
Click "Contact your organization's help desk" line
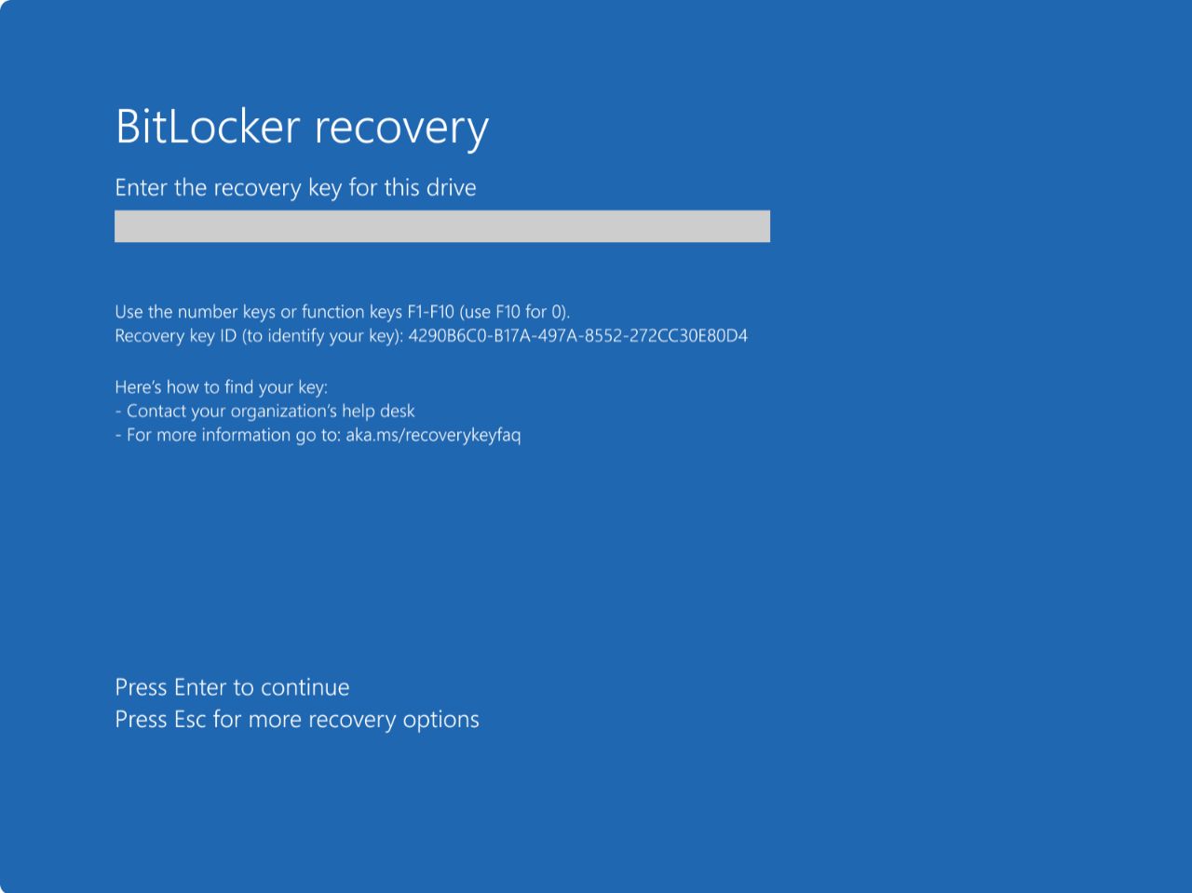coord(264,411)
